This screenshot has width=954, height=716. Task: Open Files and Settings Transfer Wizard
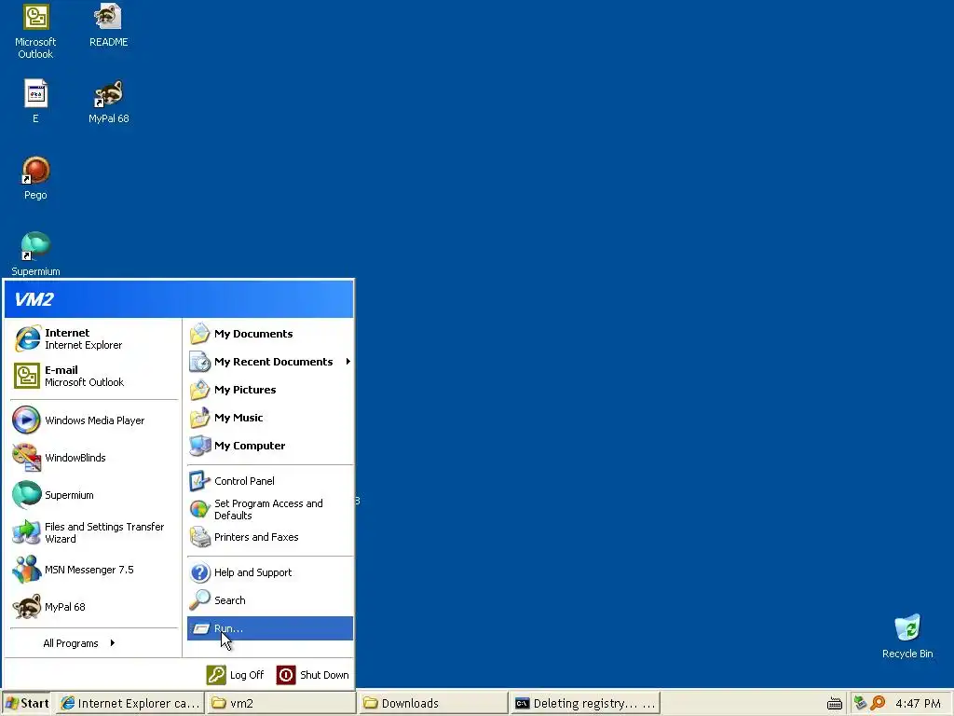(x=94, y=532)
